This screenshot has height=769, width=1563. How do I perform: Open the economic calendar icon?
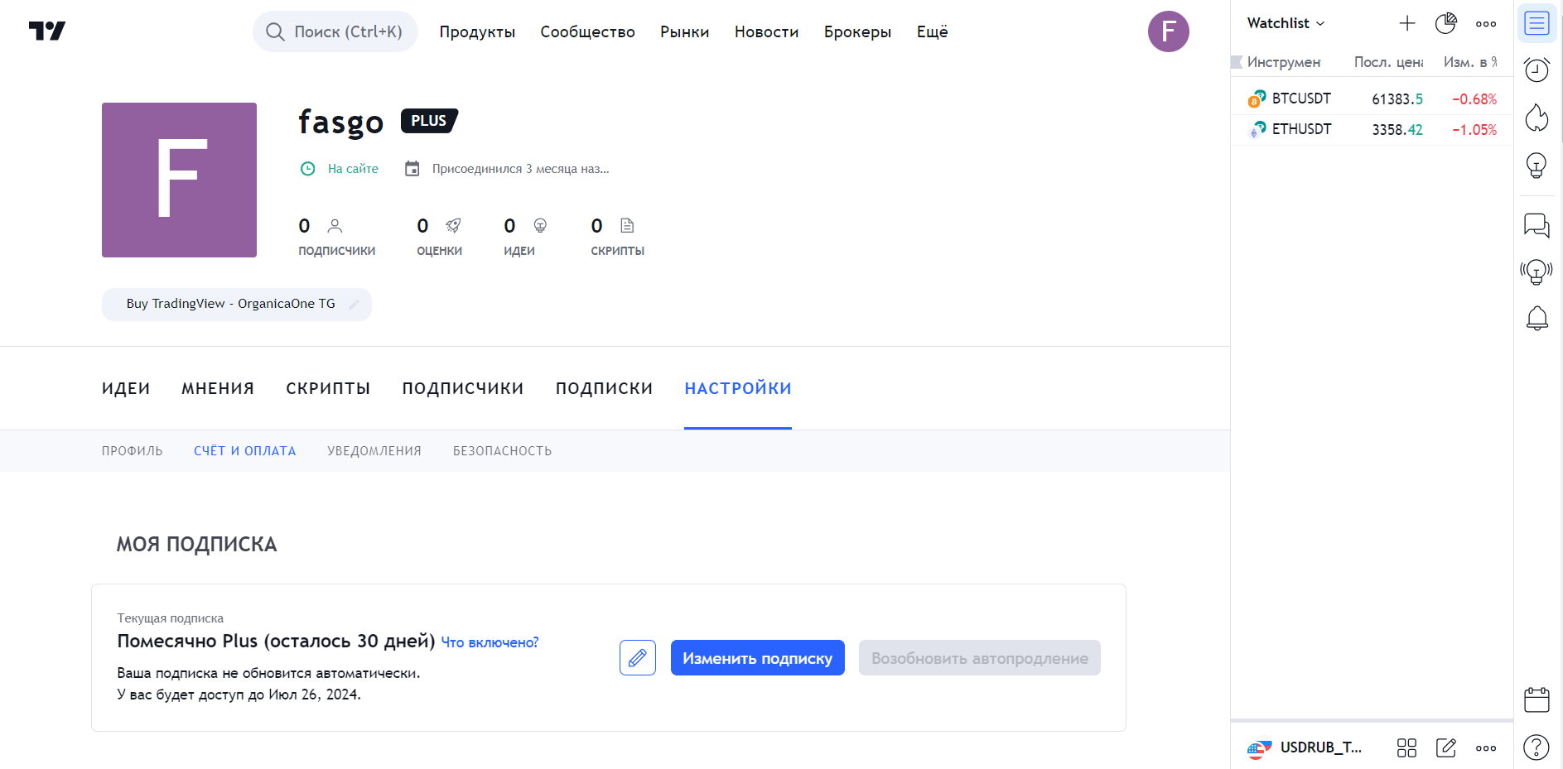[1536, 700]
